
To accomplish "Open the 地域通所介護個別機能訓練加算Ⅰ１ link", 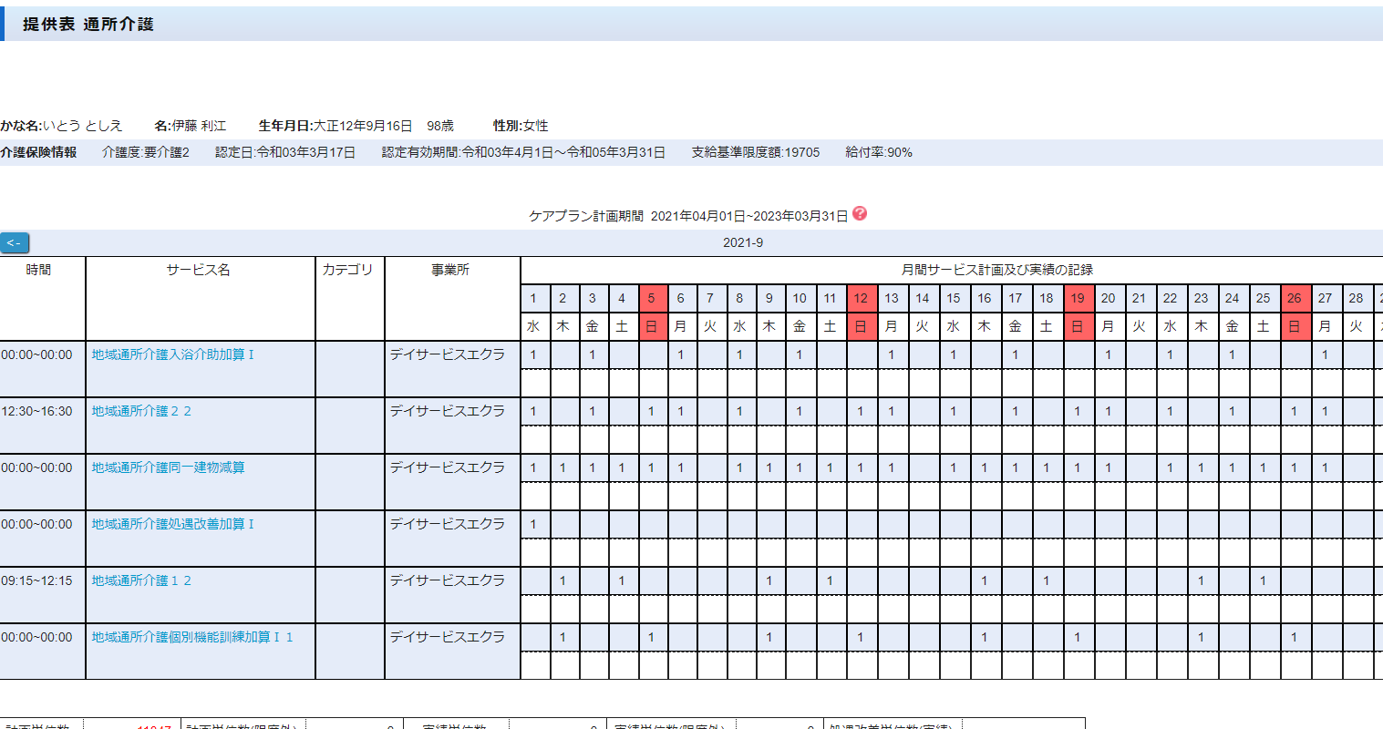I will tap(192, 637).
